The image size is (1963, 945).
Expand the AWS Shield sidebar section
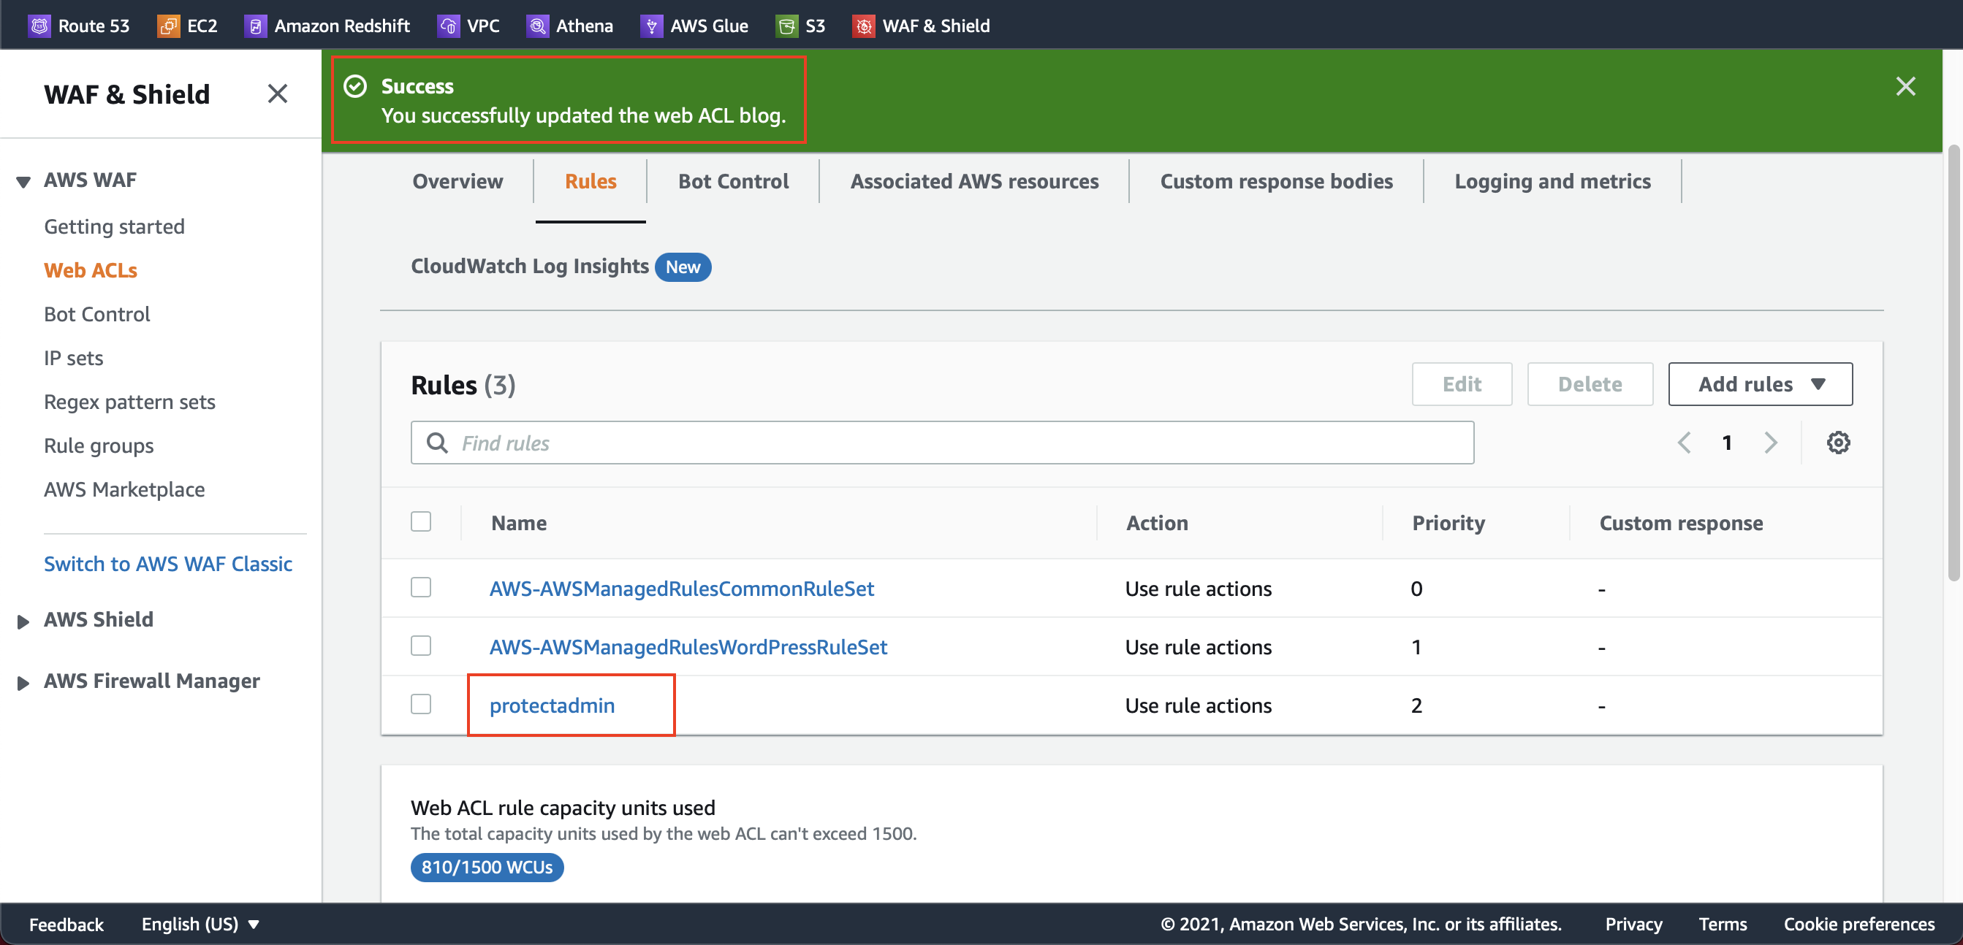point(23,621)
